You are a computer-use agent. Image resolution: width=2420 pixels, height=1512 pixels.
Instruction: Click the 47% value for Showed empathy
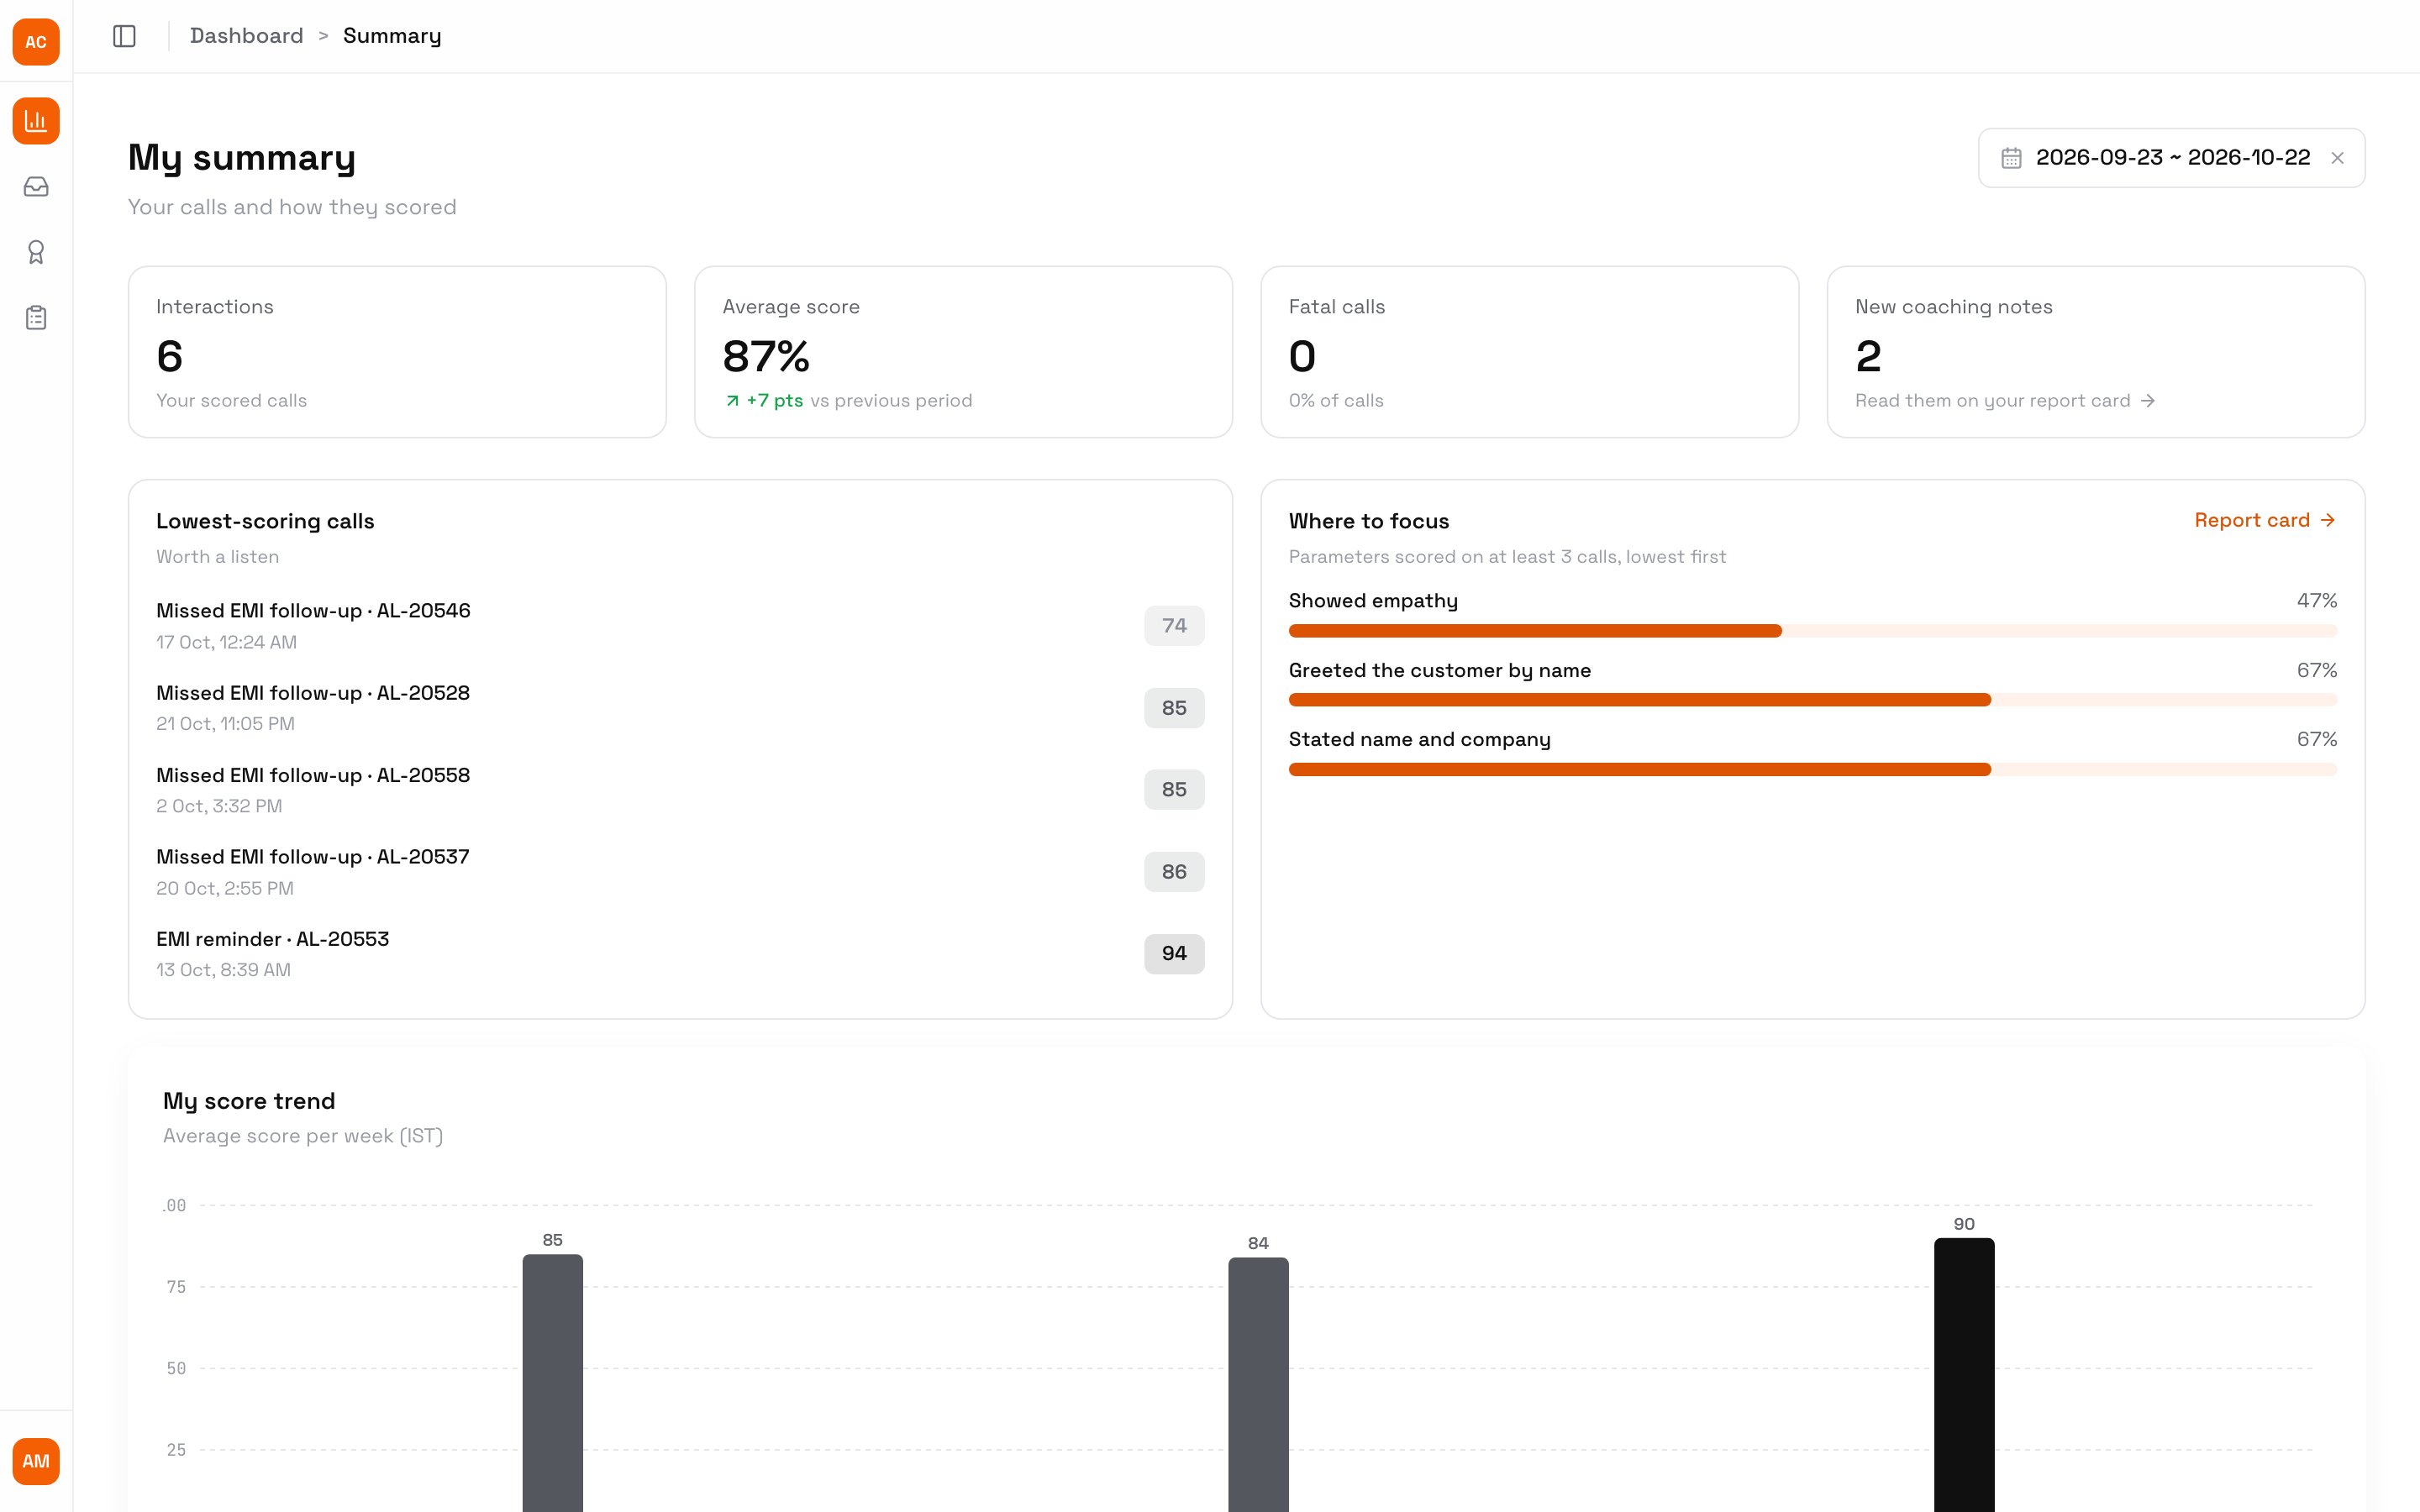click(x=2317, y=600)
